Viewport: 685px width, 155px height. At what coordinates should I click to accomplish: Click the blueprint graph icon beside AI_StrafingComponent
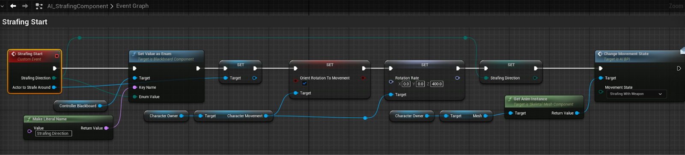click(39, 6)
